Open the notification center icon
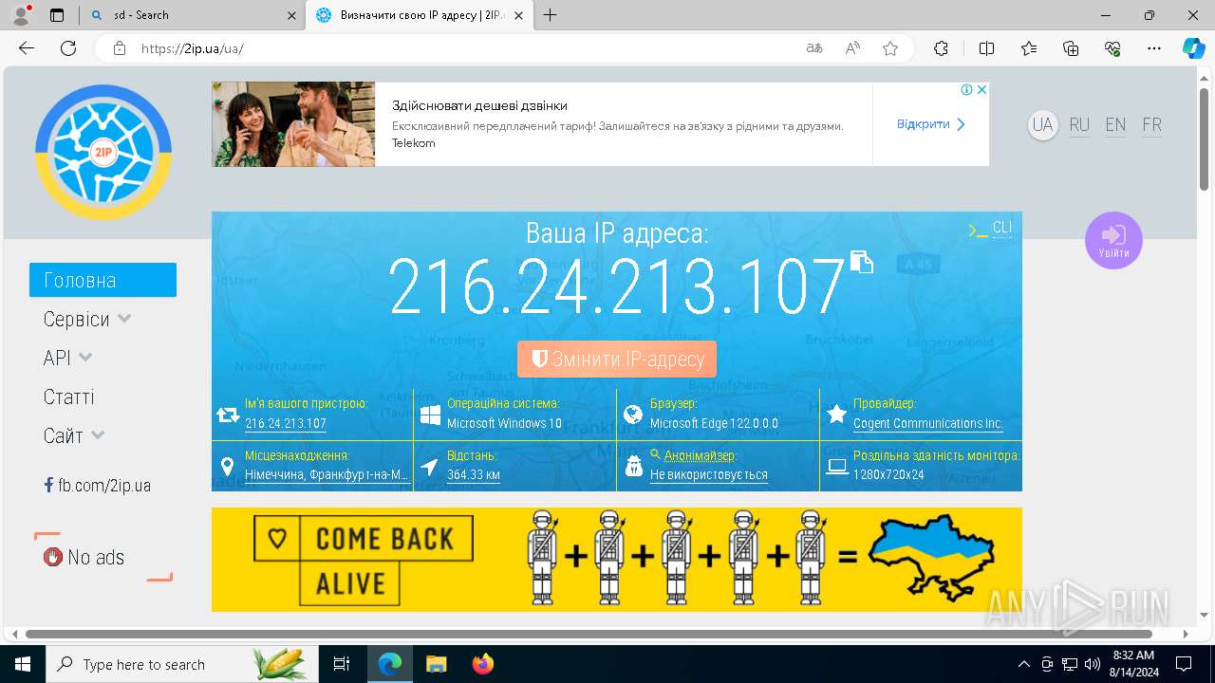 (x=1184, y=664)
